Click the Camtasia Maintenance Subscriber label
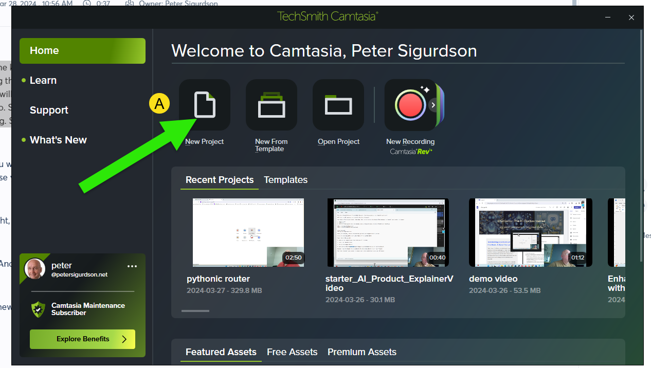 (x=88, y=309)
